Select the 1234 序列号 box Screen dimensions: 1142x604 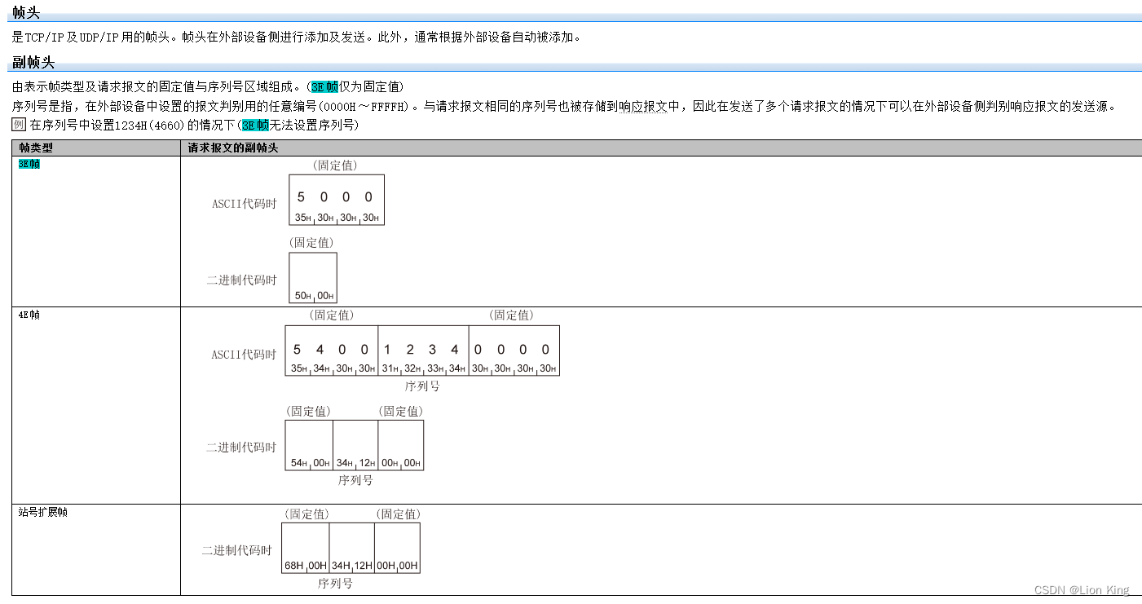[423, 350]
